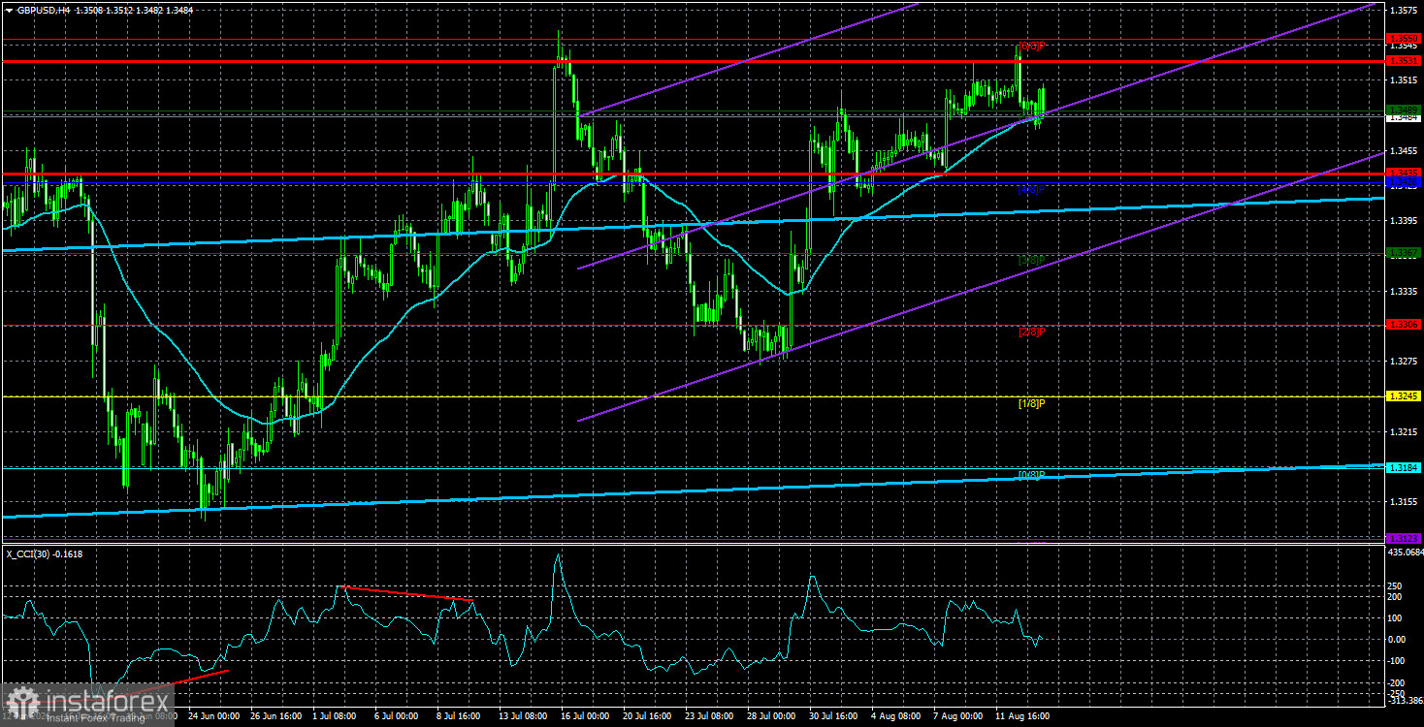Viewport: 1424px width, 727px height.
Task: Click the 30 Jul 16:00 time label
Action: (x=834, y=717)
